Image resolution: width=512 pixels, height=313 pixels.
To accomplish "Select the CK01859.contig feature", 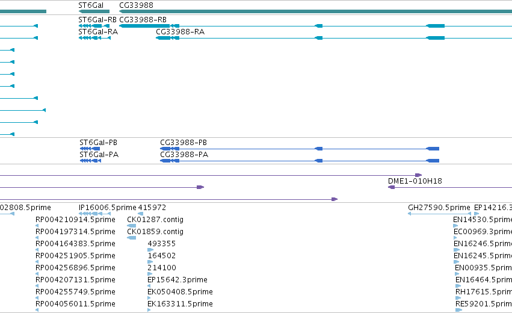I will 131,238.
